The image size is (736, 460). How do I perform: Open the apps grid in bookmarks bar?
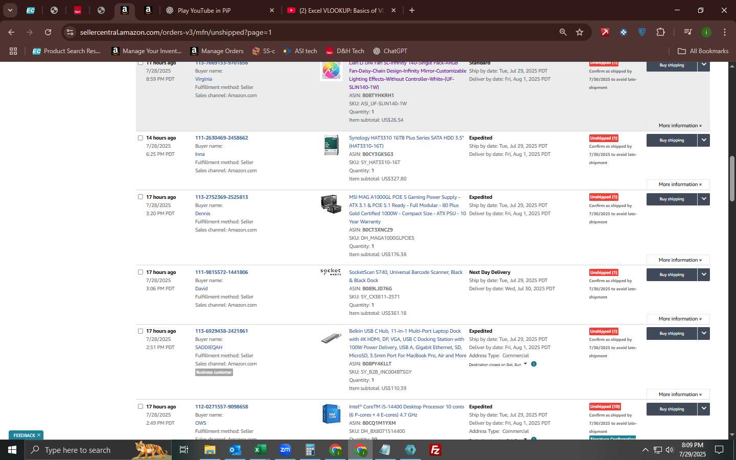point(13,51)
